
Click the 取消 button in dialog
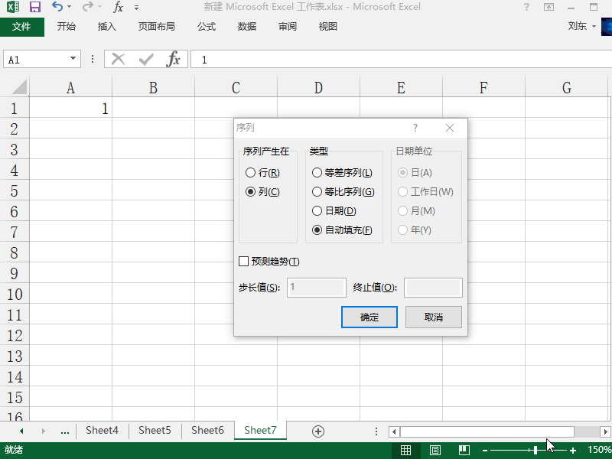pyautogui.click(x=434, y=317)
